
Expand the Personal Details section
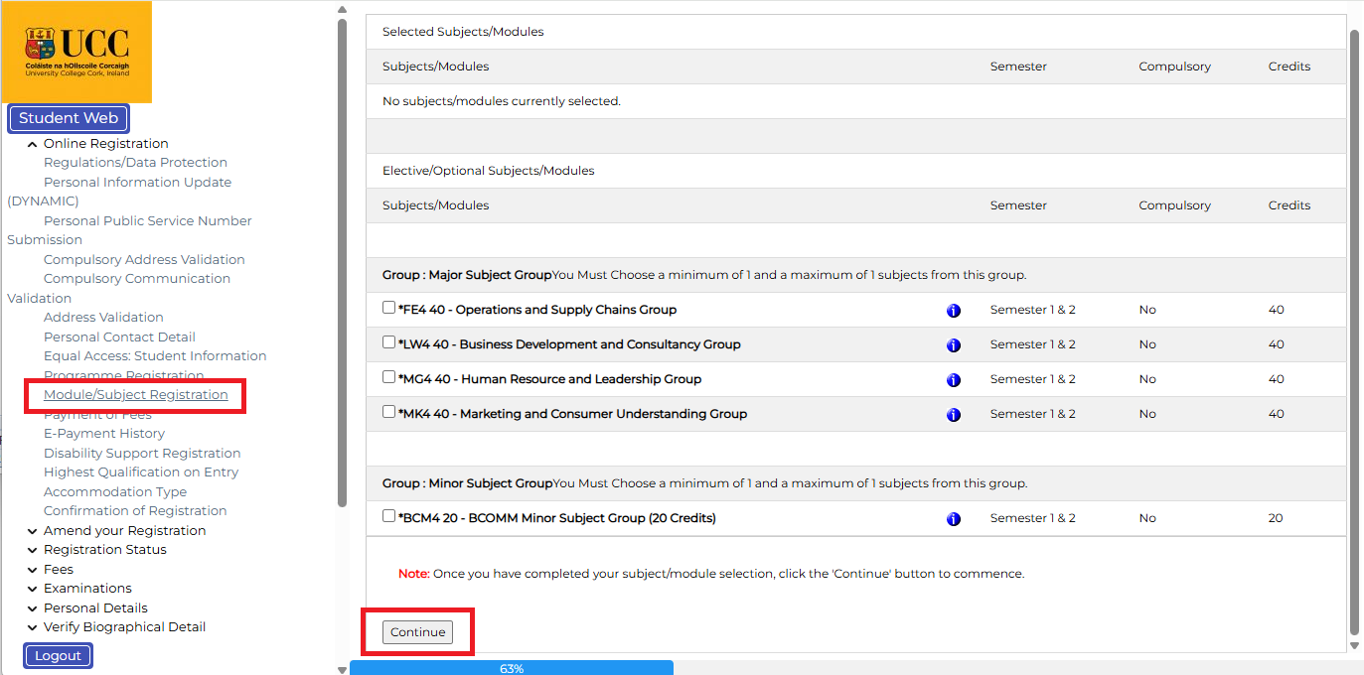point(33,608)
